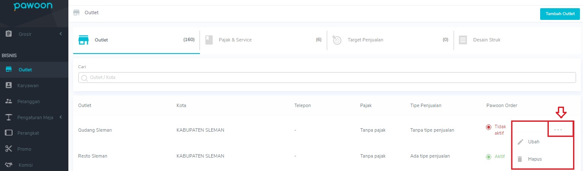The width and height of the screenshot is (583, 171).
Task: Click Tidak aktif status for Gudang Sleman
Action: [500, 130]
